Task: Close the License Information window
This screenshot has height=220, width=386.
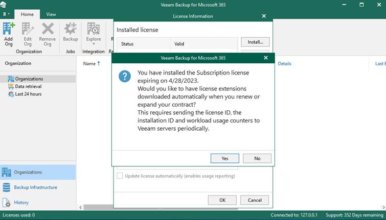Action: [x=264, y=16]
